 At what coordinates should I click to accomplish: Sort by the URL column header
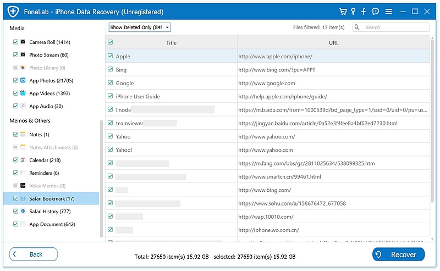(333, 43)
